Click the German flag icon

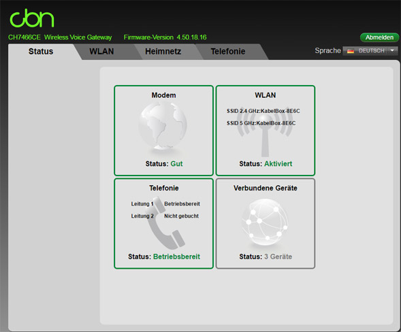351,51
